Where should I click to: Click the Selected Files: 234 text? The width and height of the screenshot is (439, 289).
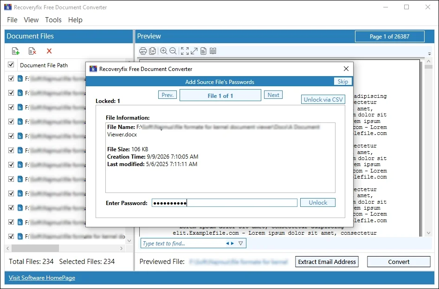pyautogui.click(x=87, y=262)
